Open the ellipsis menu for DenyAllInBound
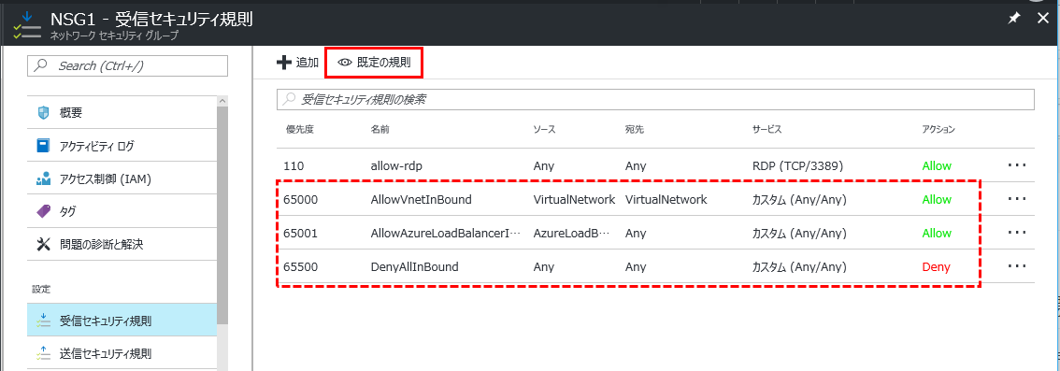Image resolution: width=1060 pixels, height=371 pixels. (x=1017, y=266)
